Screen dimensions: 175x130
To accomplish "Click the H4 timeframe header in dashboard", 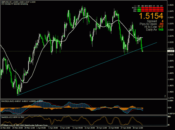I will coord(158,6).
